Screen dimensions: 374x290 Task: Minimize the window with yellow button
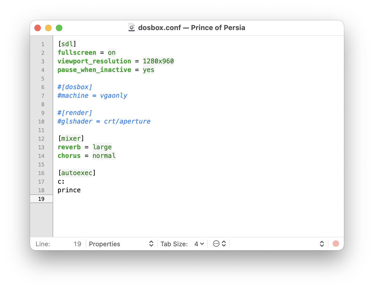pyautogui.click(x=48, y=28)
